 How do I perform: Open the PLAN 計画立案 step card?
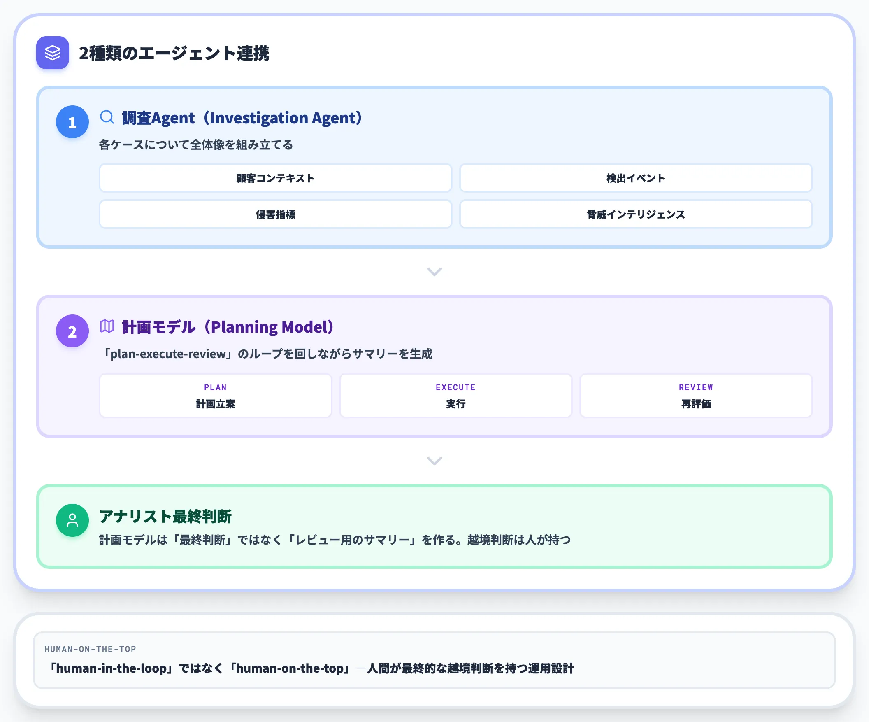pyautogui.click(x=215, y=395)
